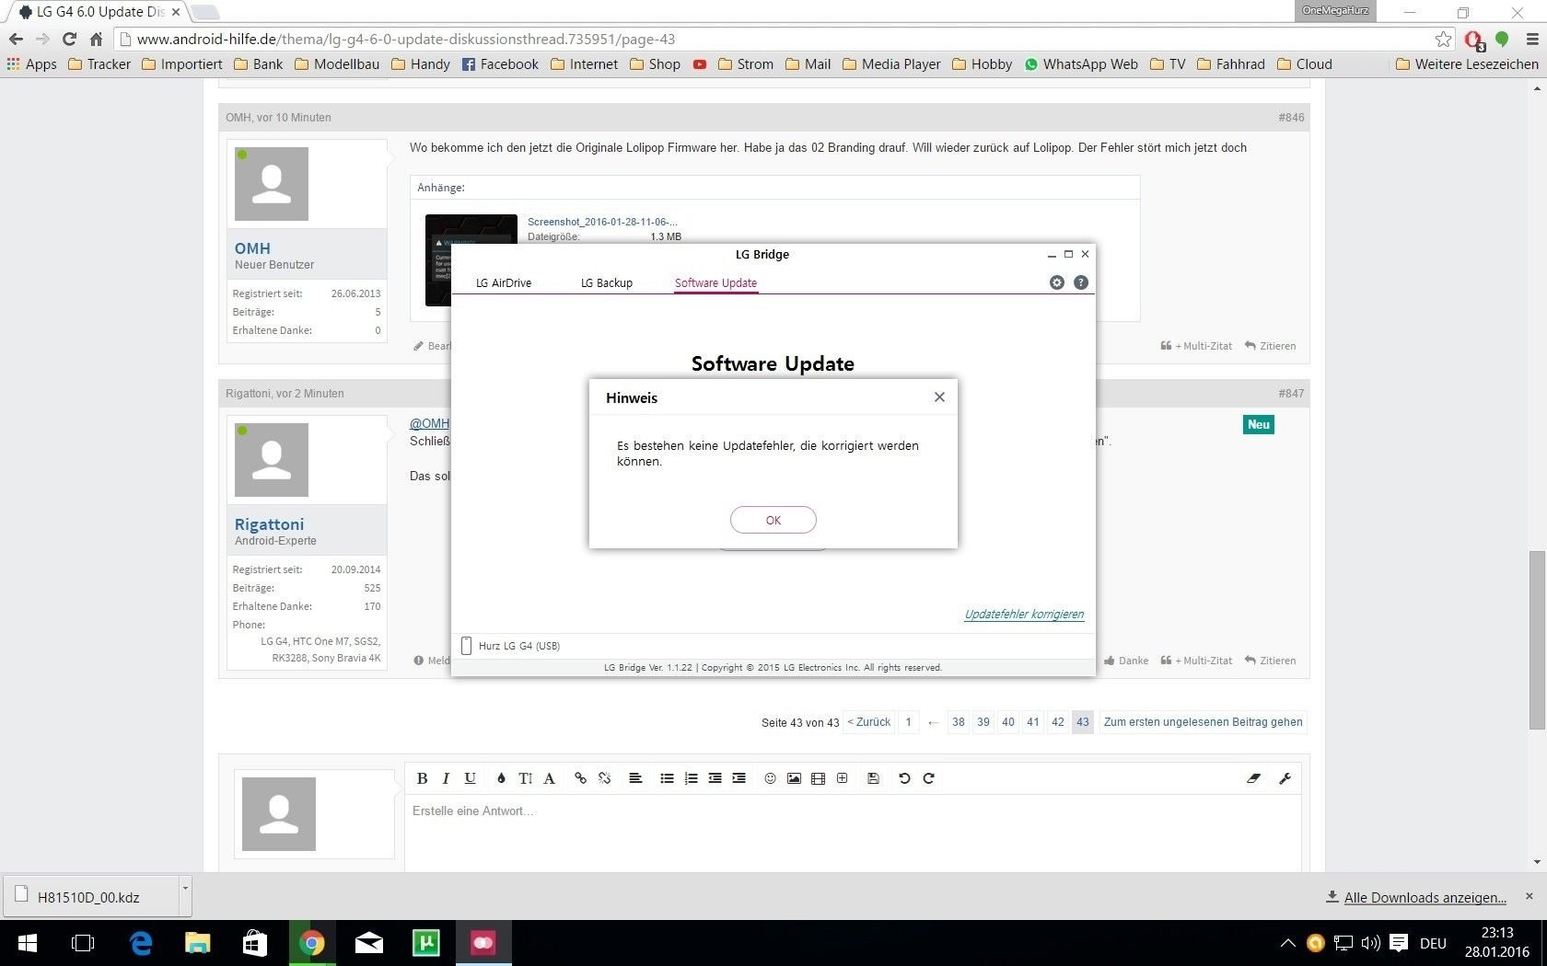Image resolution: width=1547 pixels, height=966 pixels.
Task: Click the outdent icon in editor
Action: 715,778
